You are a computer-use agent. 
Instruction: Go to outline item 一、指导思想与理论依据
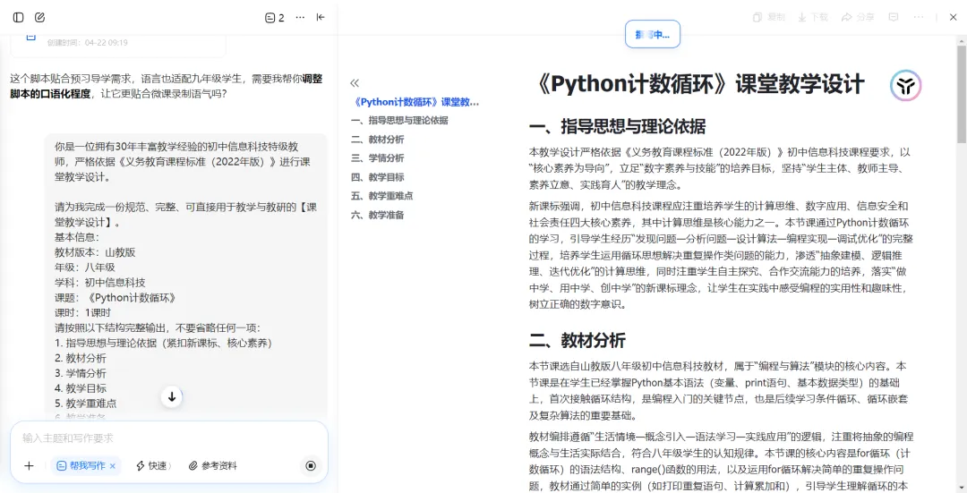[399, 120]
